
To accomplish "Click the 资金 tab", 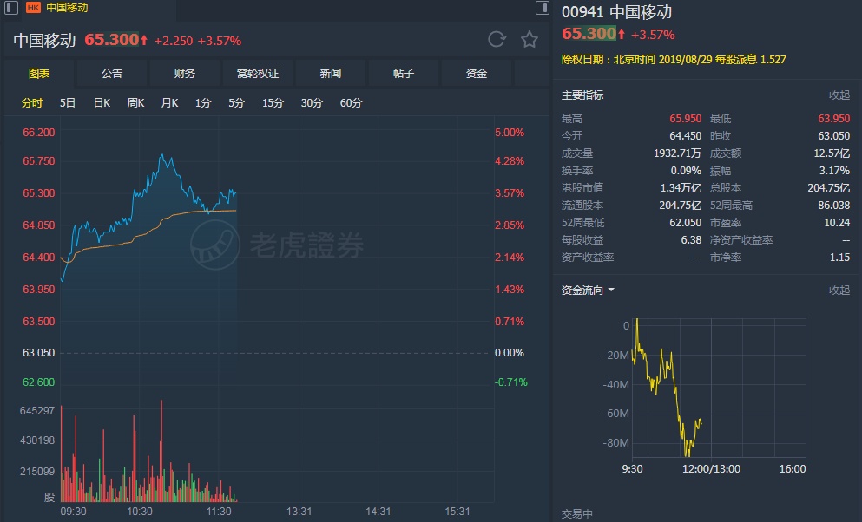I will pyautogui.click(x=477, y=74).
